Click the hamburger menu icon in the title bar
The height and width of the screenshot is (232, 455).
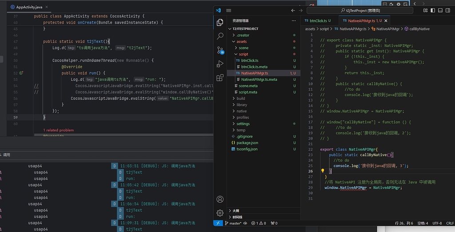[229, 10]
